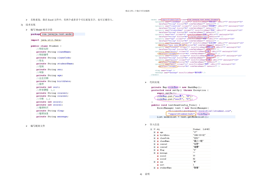Click the "private int score1;" line
275x194 pixels.
pos(49,102)
